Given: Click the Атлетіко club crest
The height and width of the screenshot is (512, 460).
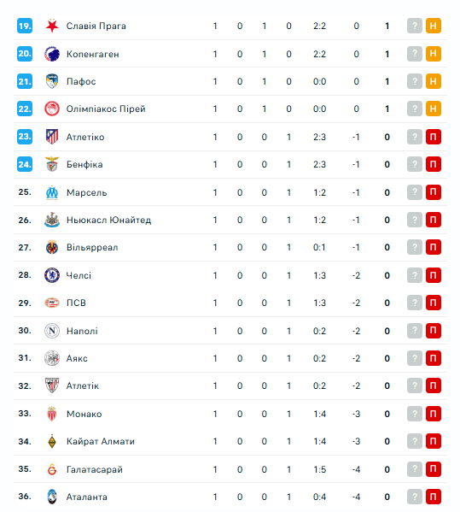Looking at the screenshot, I should [52, 137].
